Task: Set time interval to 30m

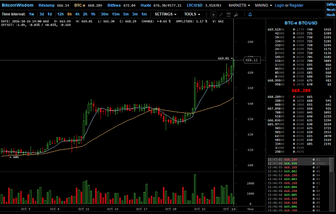Action: click(x=104, y=15)
